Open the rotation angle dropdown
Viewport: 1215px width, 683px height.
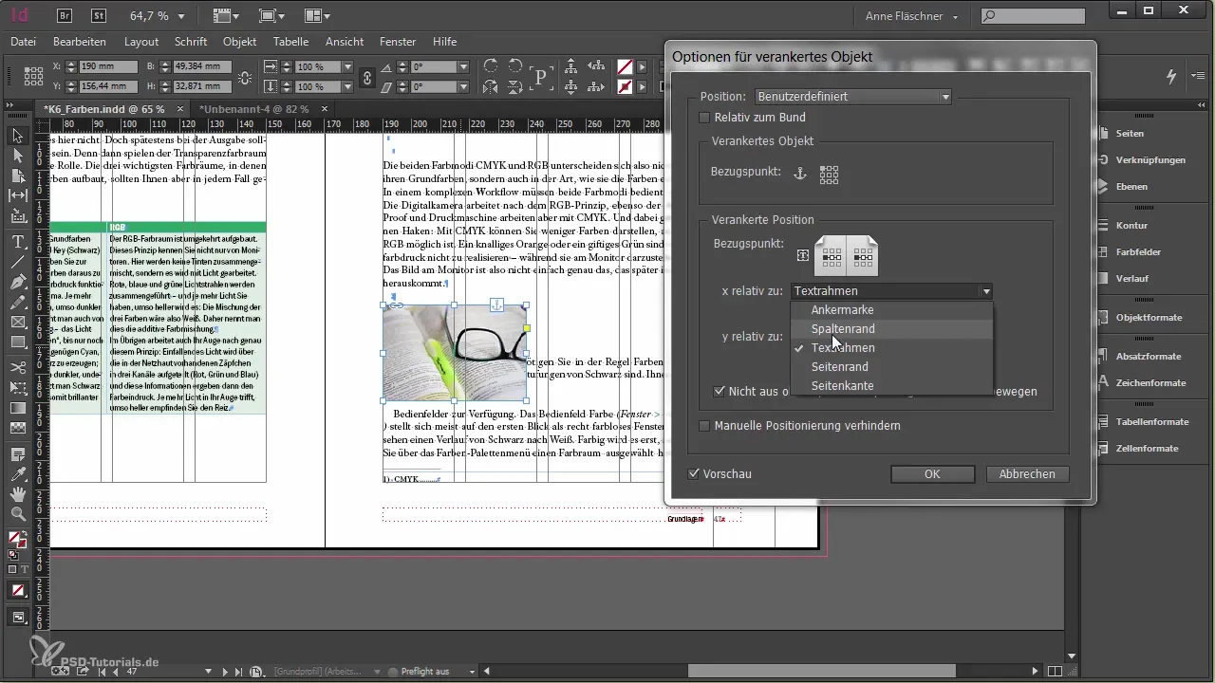coord(463,67)
